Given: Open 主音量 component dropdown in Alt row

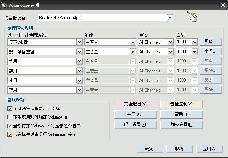Looking at the screenshot, I should (133, 42).
